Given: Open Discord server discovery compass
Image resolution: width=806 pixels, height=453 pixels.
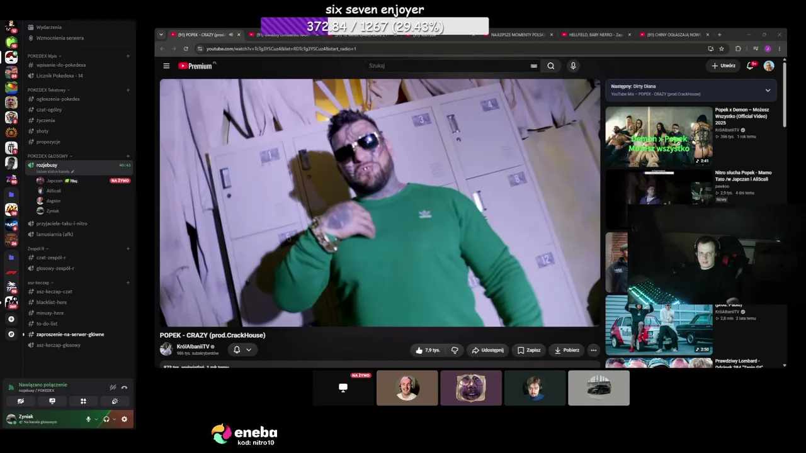Looking at the screenshot, I should tap(11, 334).
